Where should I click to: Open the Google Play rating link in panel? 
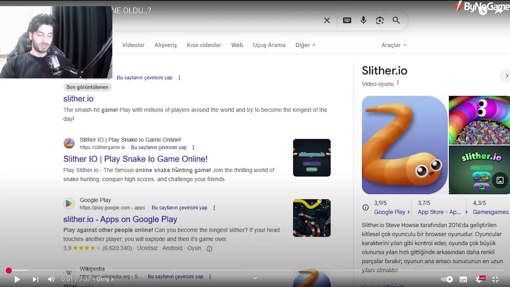coord(392,212)
